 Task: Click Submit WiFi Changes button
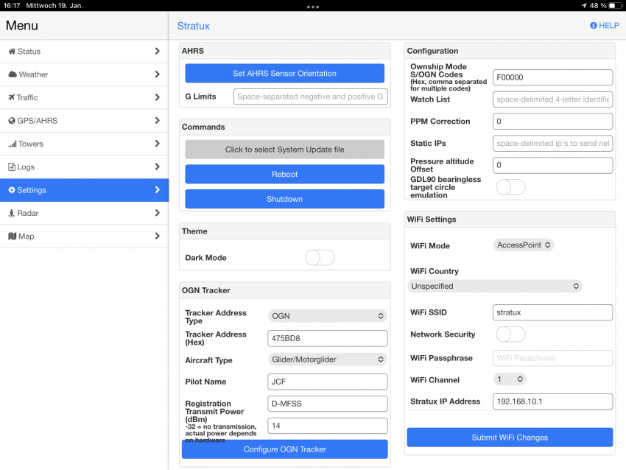tap(510, 438)
